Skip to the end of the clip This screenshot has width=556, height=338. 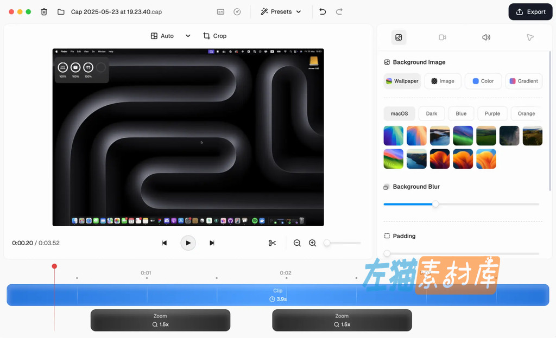[212, 243]
